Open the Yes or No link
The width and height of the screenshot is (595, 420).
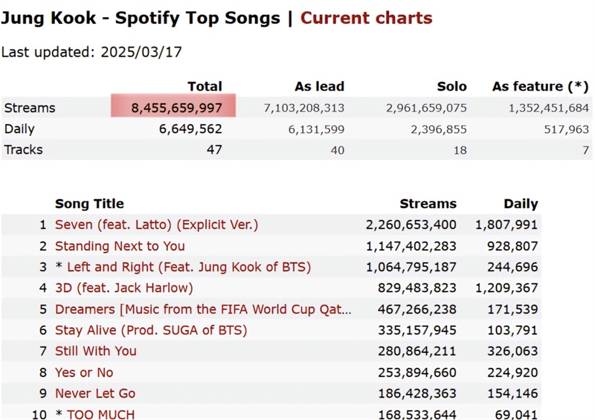[x=84, y=372]
